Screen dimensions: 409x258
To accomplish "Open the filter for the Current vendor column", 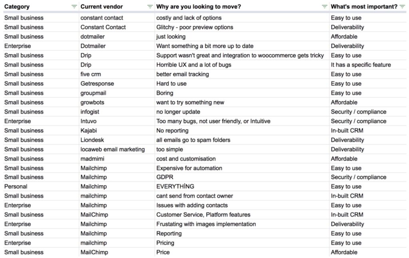I will coord(149,6).
